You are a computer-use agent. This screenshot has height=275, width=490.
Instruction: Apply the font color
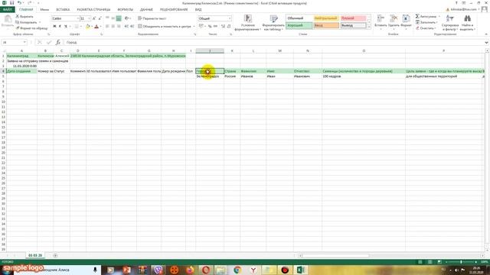(x=96, y=27)
